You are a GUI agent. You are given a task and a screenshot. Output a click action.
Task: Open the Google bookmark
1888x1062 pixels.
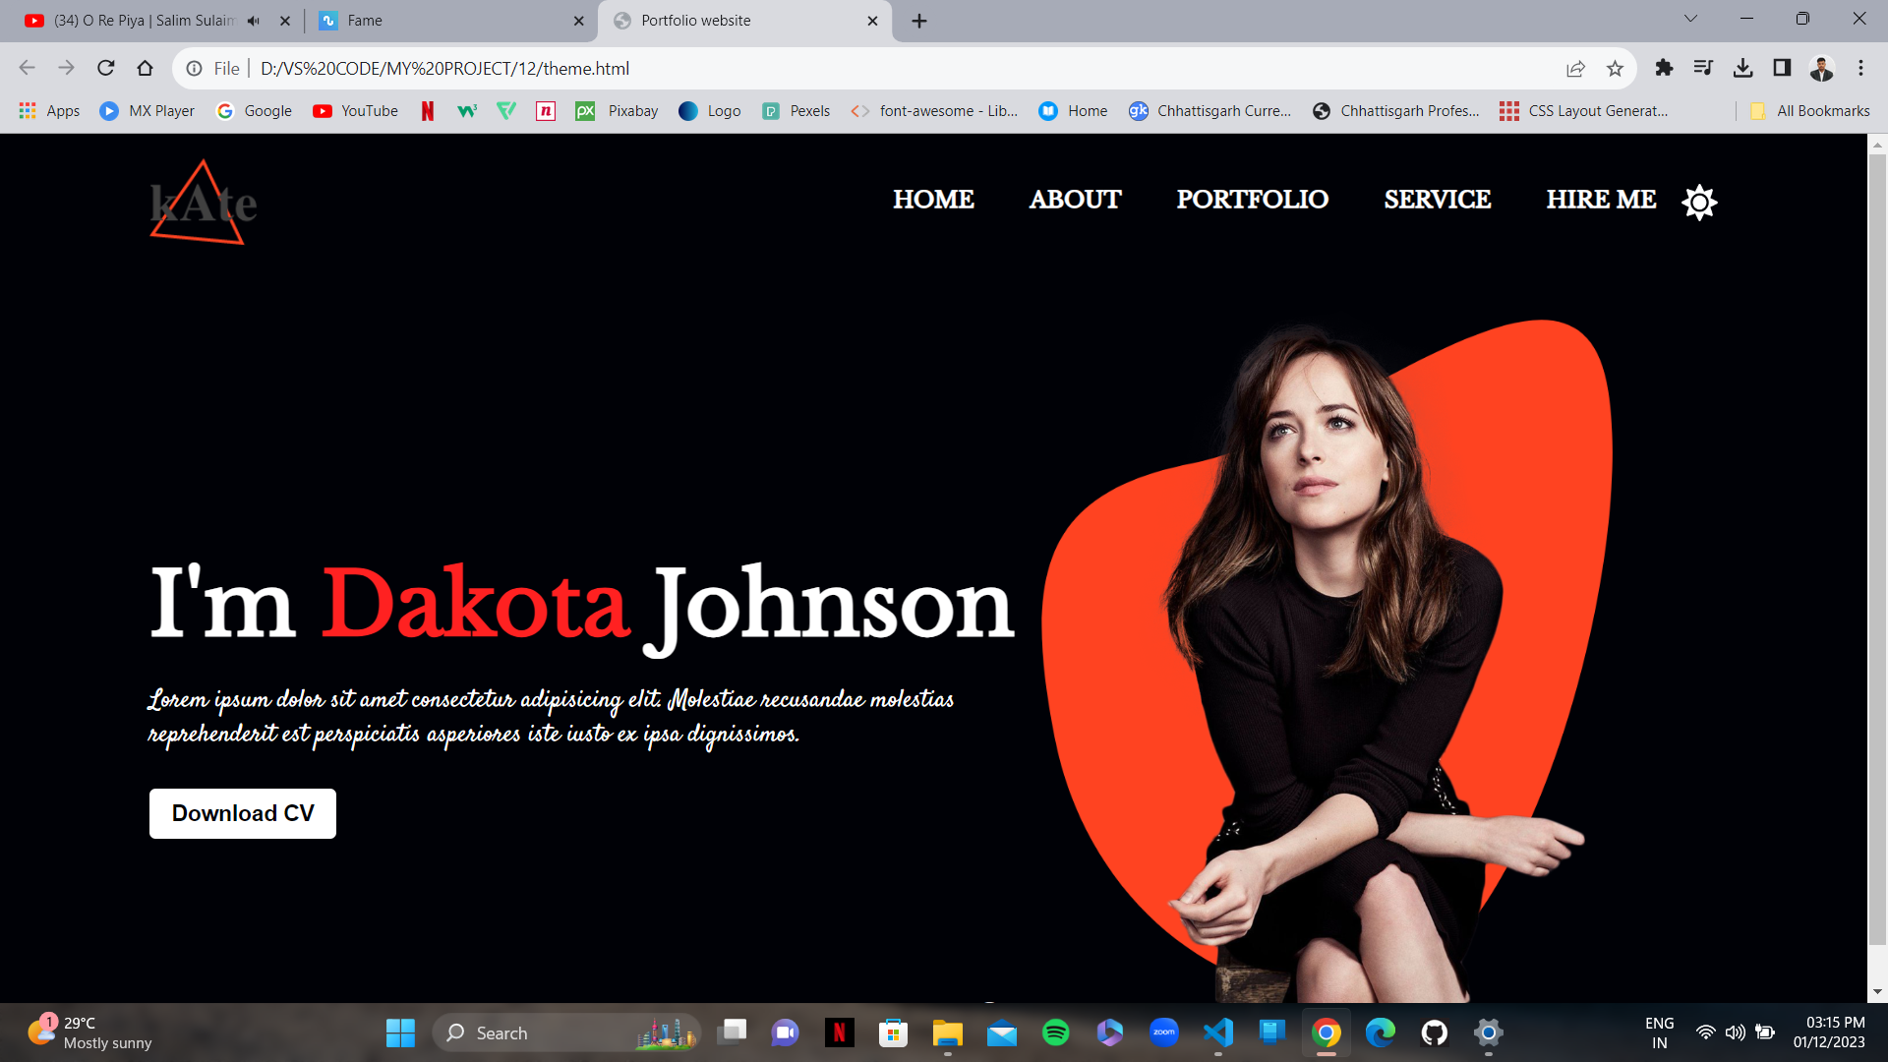pos(255,111)
